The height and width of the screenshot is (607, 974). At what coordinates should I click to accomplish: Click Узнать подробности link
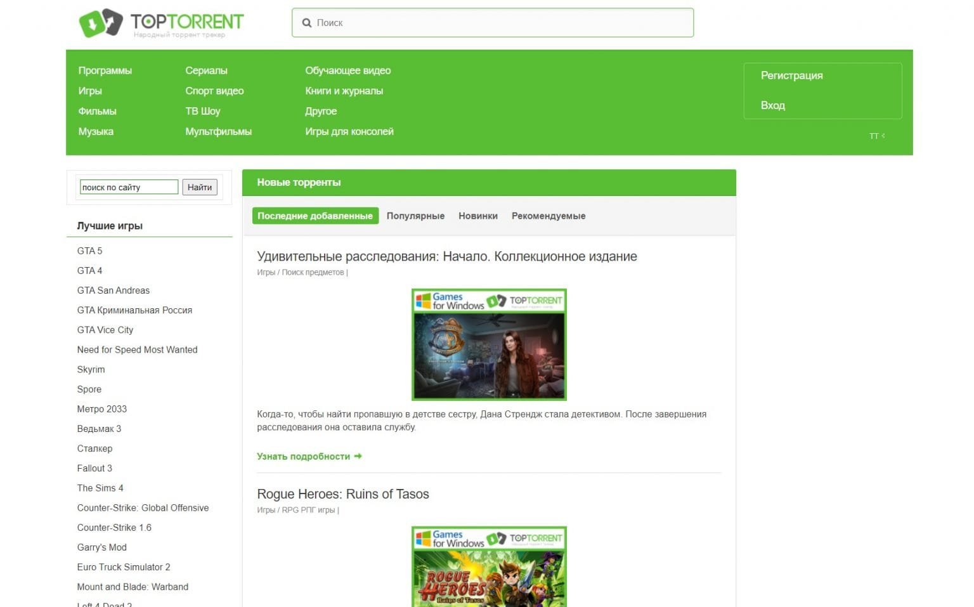tap(309, 456)
